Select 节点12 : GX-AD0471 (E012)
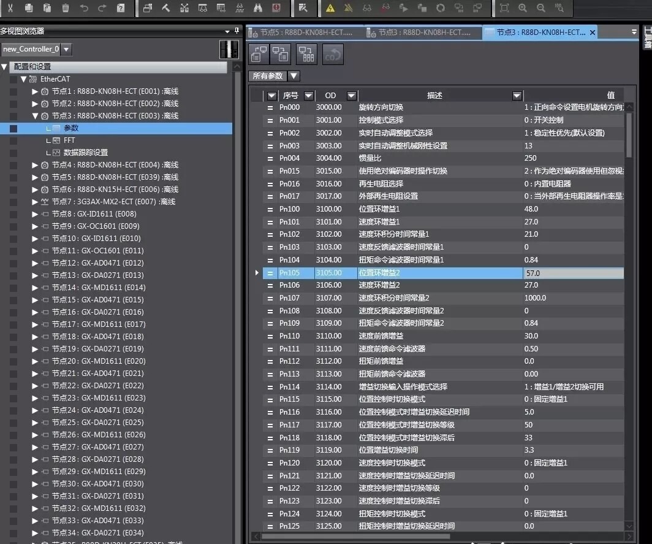The width and height of the screenshot is (652, 544). (97, 263)
